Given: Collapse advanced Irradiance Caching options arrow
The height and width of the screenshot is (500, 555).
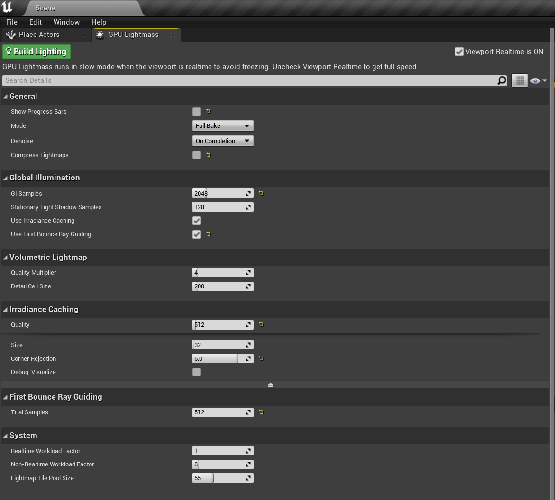Looking at the screenshot, I should pos(271,385).
